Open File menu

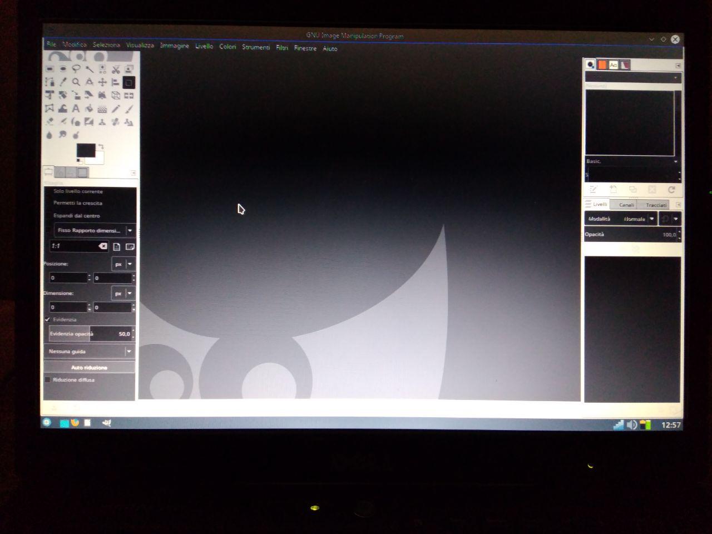(51, 44)
